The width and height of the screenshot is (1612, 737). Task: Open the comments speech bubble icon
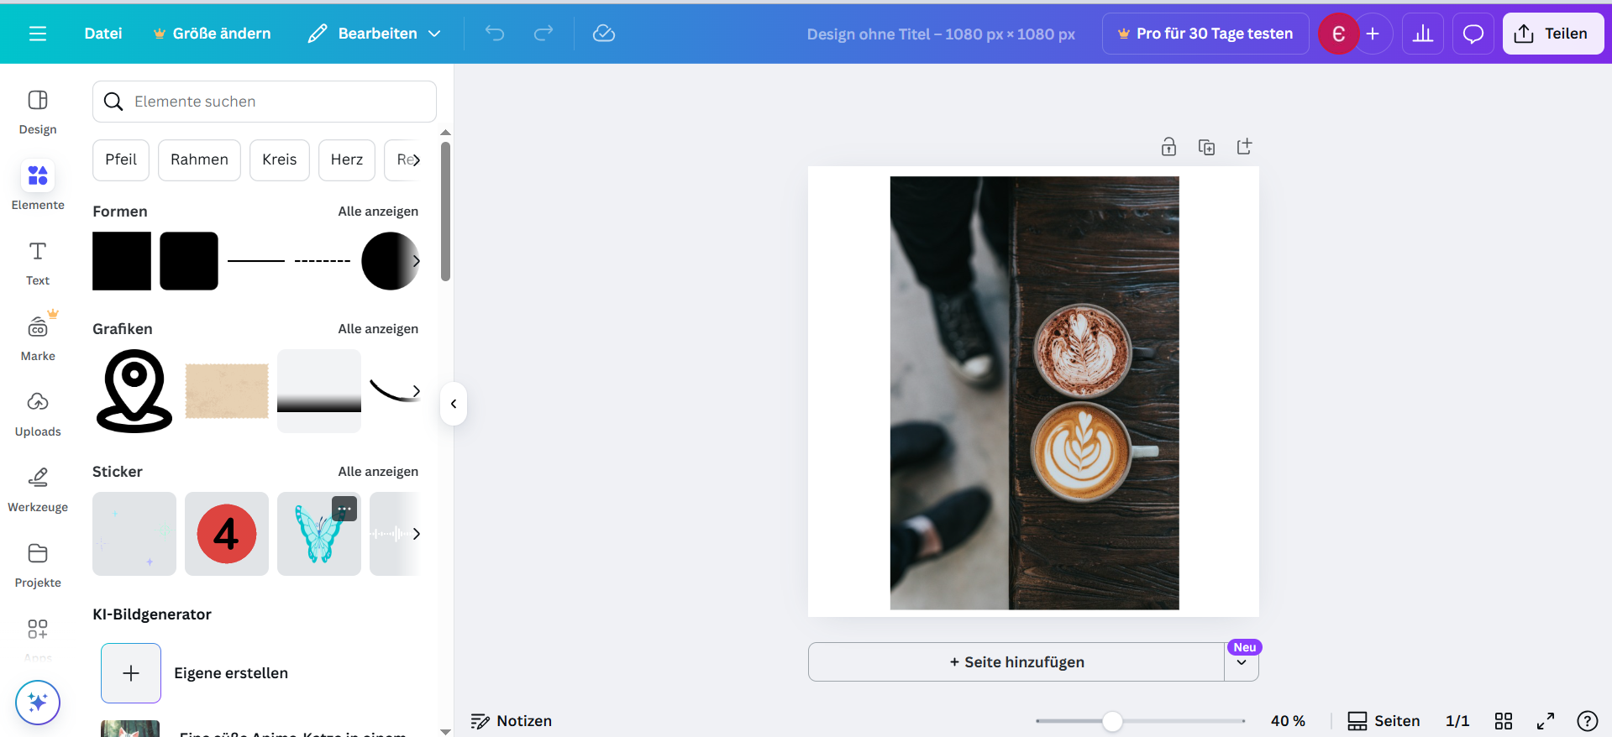1473,34
